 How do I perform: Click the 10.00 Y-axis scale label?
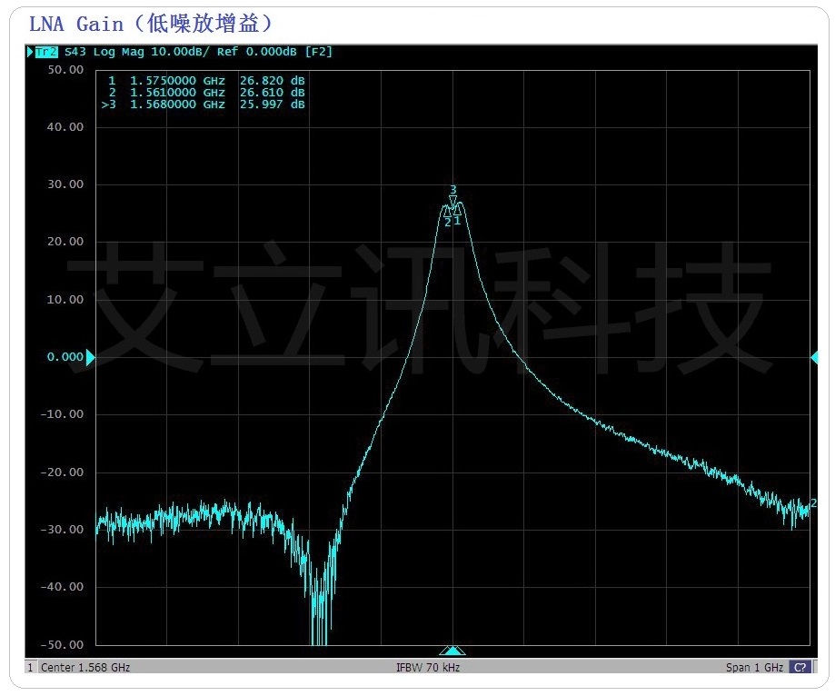pyautogui.click(x=65, y=299)
